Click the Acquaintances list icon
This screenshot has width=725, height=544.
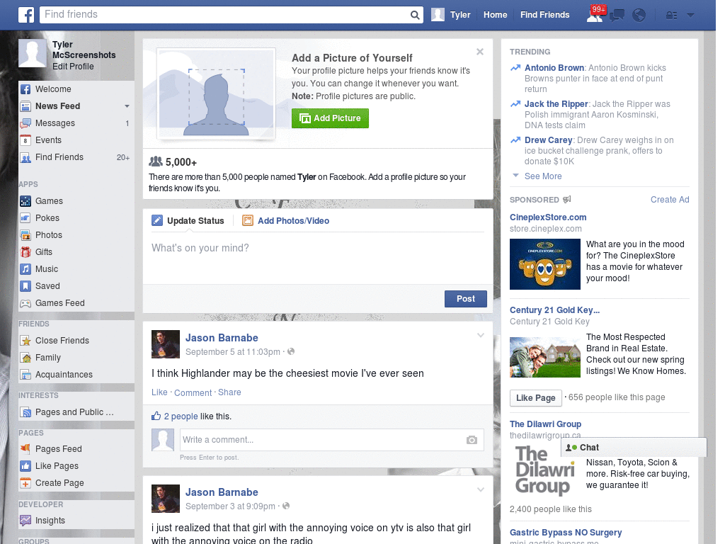pos(25,375)
